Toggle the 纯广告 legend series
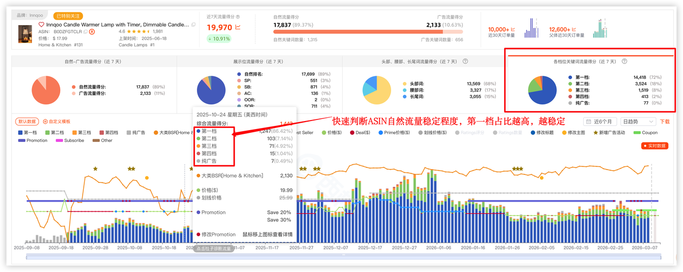Image resolution: width=683 pixels, height=272 pixels. pyautogui.click(x=136, y=132)
